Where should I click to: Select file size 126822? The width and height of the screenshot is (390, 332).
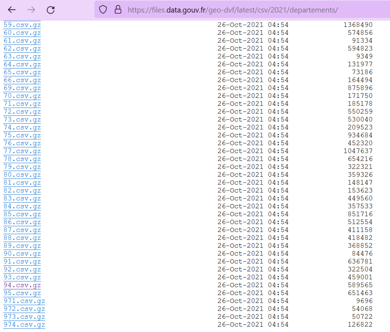(x=360, y=324)
